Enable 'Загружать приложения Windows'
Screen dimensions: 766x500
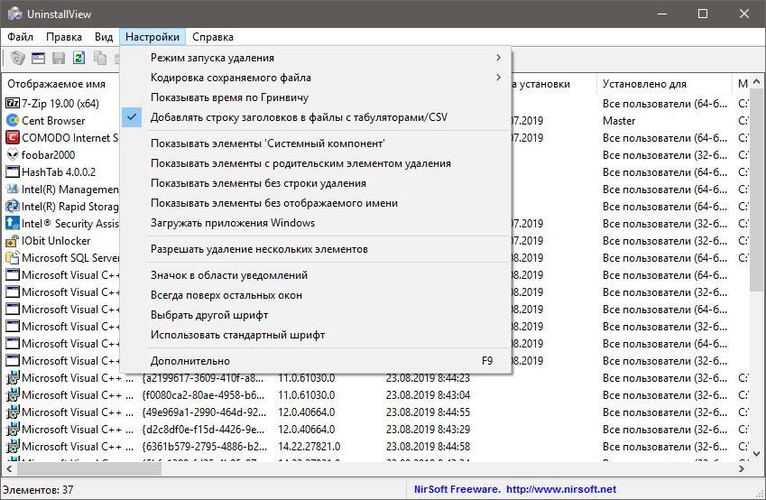pos(316,223)
